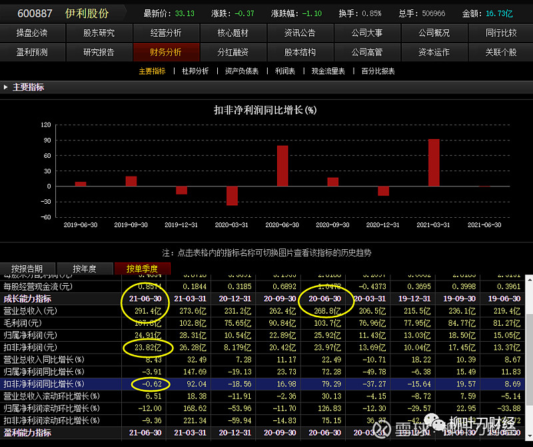Click the 92.04 growth value cell
Viewport: 533px width, 447px height.
coord(197,384)
